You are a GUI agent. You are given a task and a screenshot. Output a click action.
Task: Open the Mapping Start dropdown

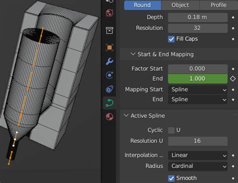point(198,90)
